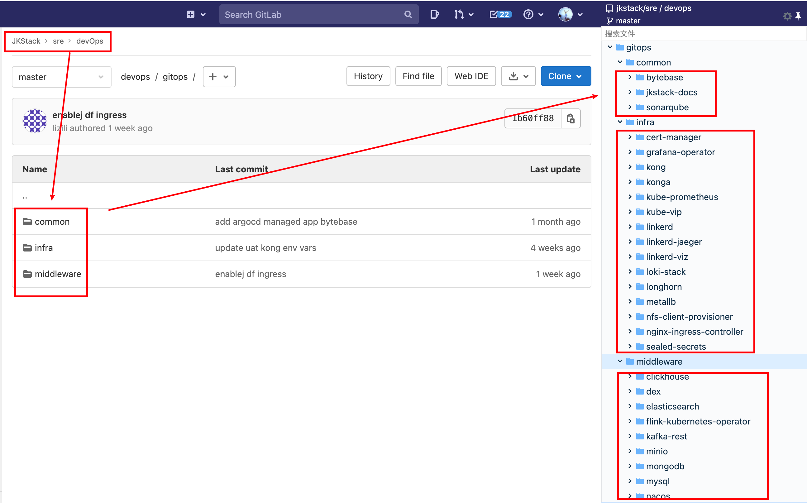Go to JKStack in the breadcrumb
The height and width of the screenshot is (503, 807).
coord(26,41)
